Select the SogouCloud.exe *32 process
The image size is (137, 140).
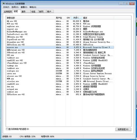tap(60, 39)
